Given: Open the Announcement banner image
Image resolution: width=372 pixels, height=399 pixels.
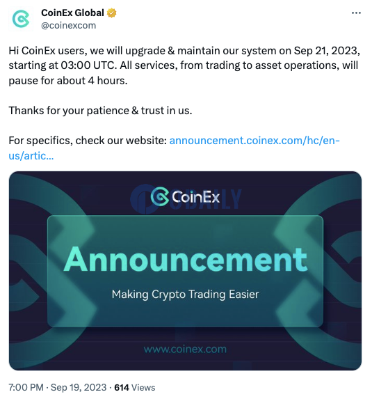Looking at the screenshot, I should [185, 271].
